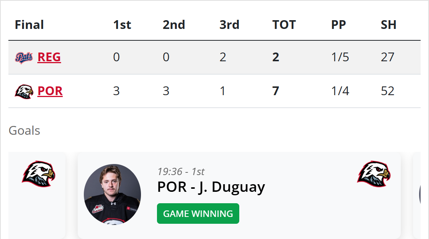The width and height of the screenshot is (429, 239).
Task: Click the TOT column header
Action: [x=284, y=25]
